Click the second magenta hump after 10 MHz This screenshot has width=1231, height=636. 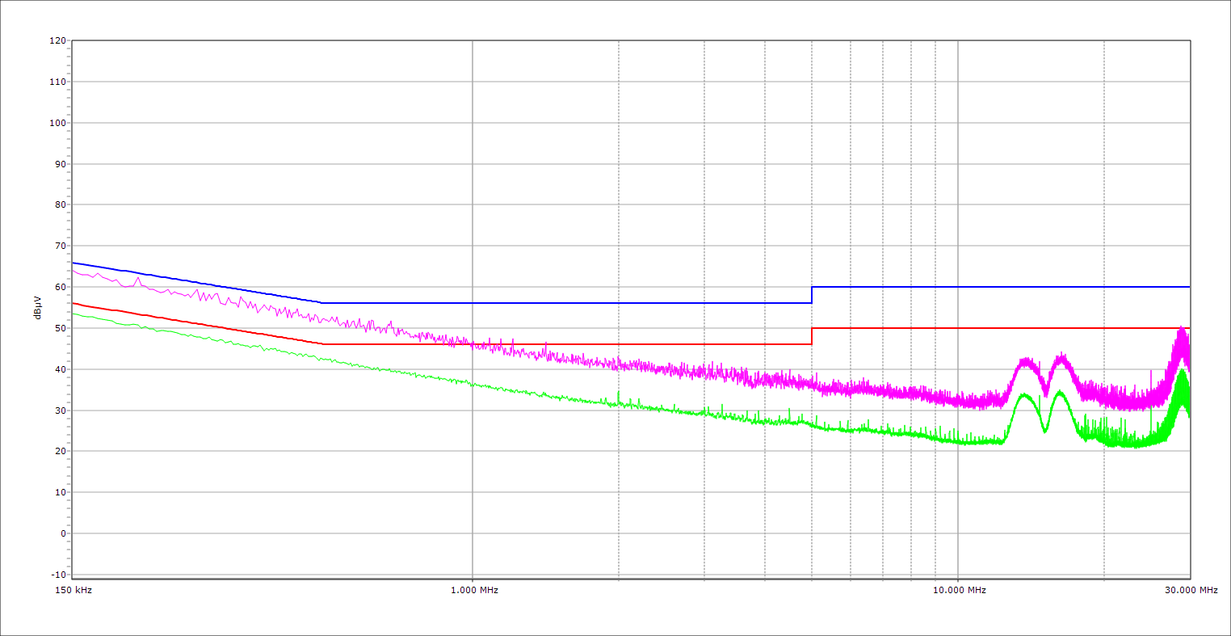pos(1061,356)
